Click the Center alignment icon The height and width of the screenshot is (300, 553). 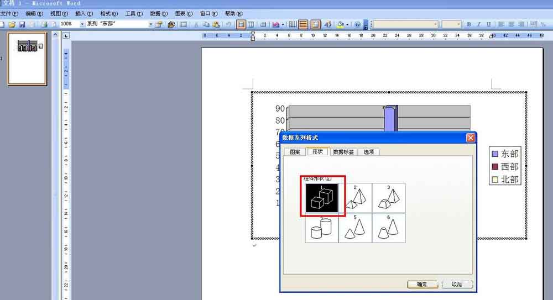(511, 24)
